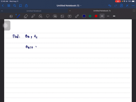Undo the last stroke
Screen dimensions: 136x102
[x=110, y=6]
